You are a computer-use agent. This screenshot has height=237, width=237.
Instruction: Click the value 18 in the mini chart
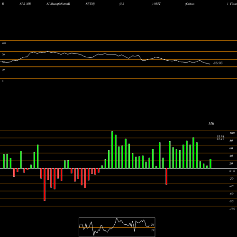(x=153, y=230)
